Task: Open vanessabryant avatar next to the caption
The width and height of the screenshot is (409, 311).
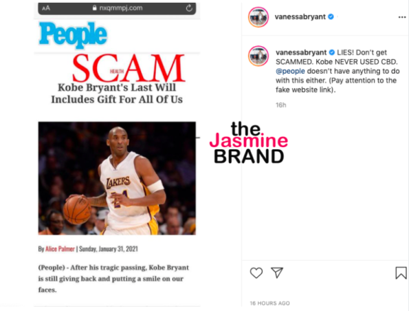Action: click(x=258, y=56)
